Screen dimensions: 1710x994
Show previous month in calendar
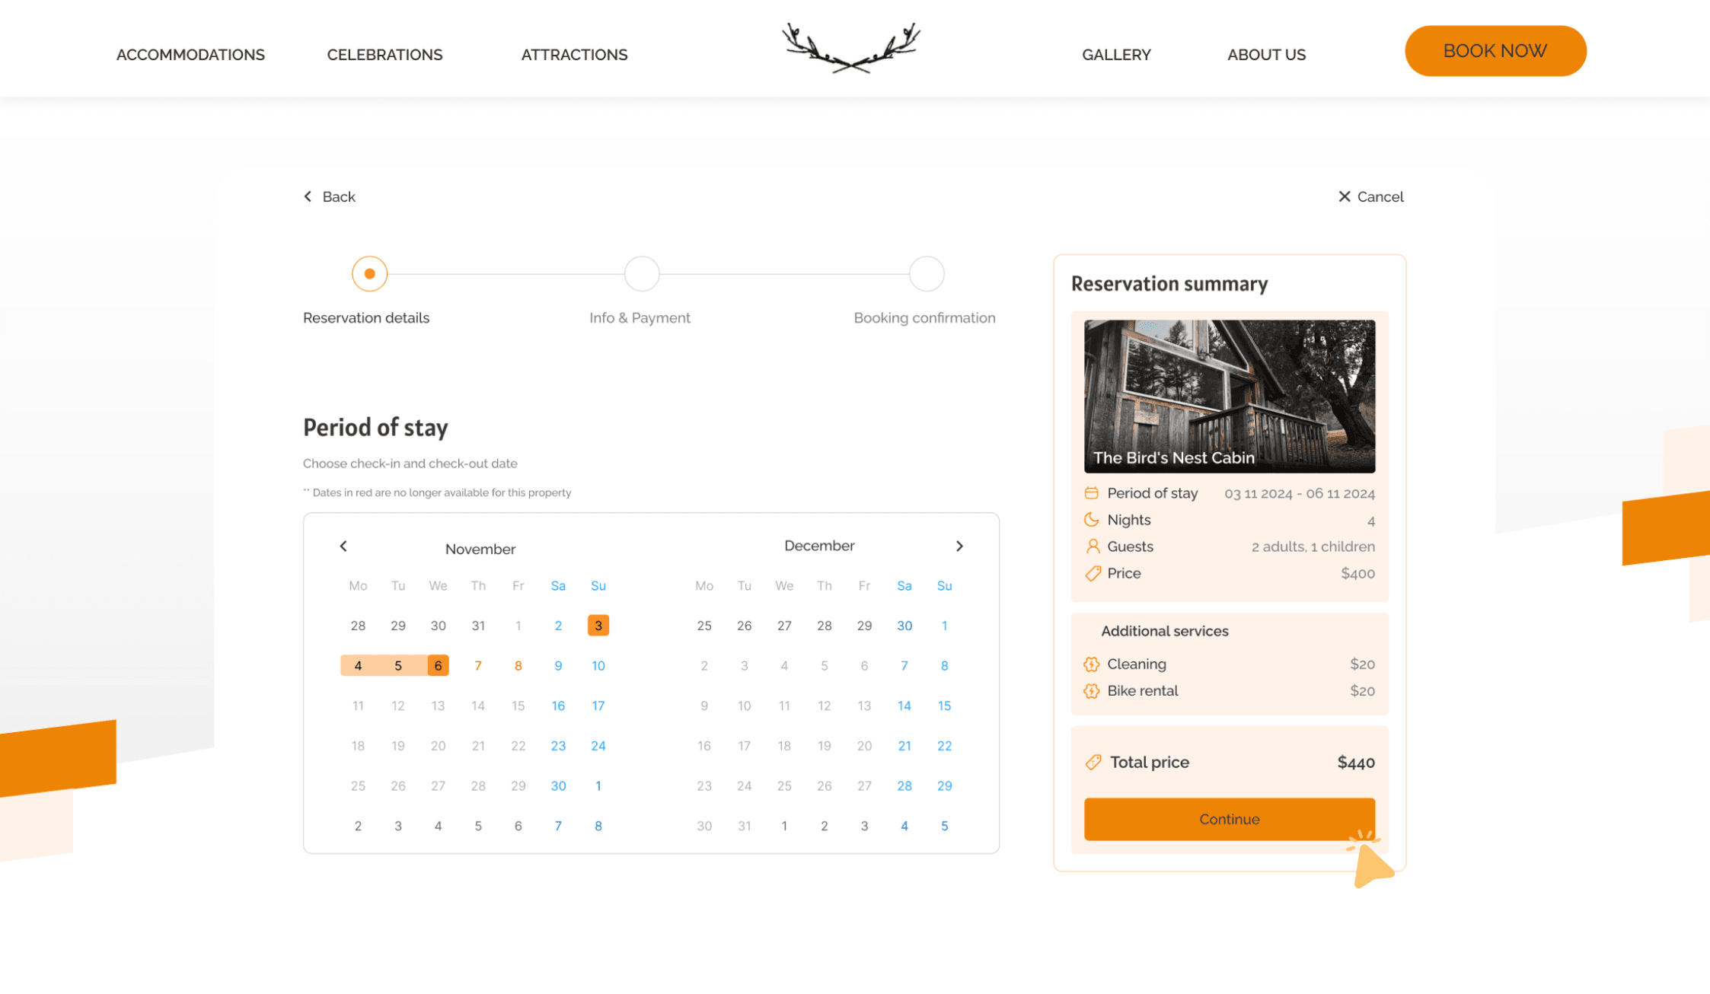(x=343, y=546)
